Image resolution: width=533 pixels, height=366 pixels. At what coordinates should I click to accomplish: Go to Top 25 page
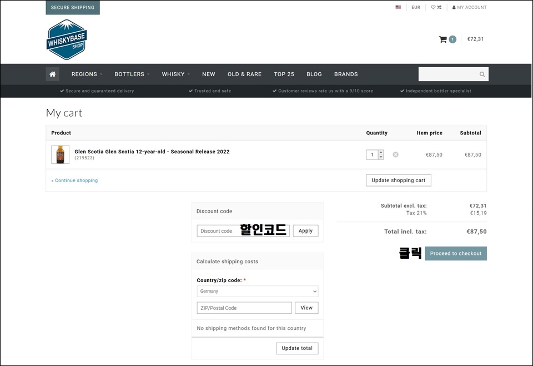(284, 74)
